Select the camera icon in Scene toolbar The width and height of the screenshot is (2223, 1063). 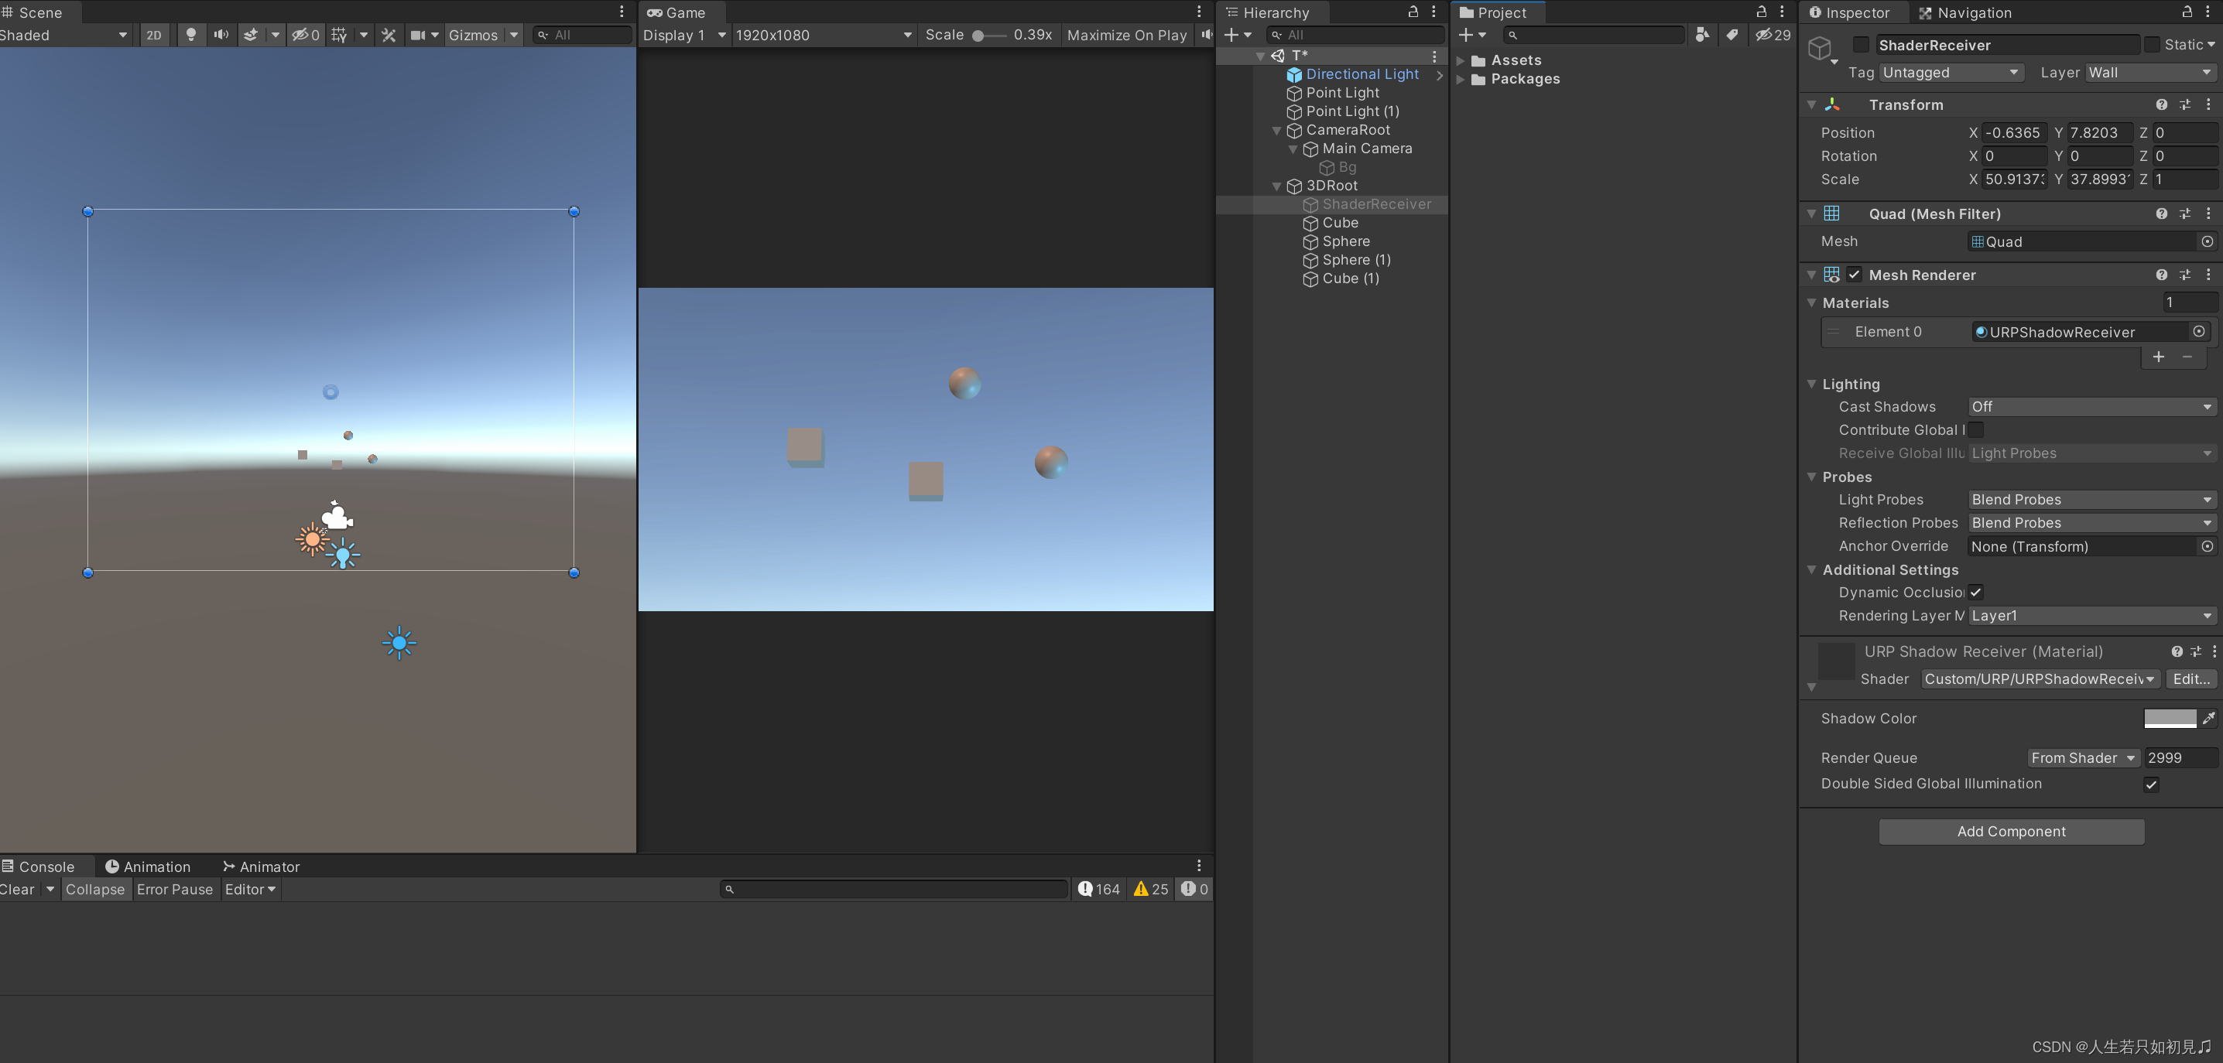[x=418, y=36]
